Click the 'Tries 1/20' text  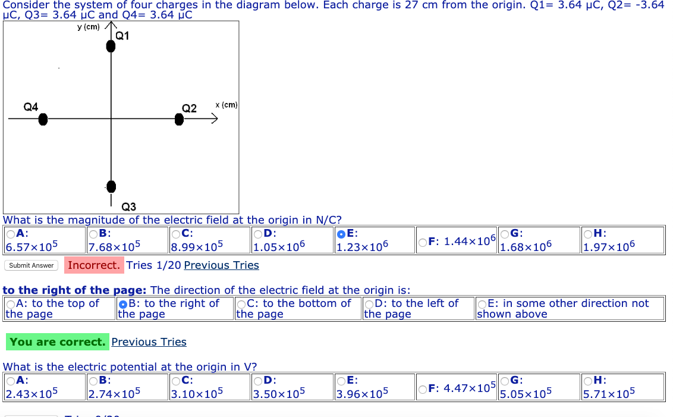tap(153, 265)
